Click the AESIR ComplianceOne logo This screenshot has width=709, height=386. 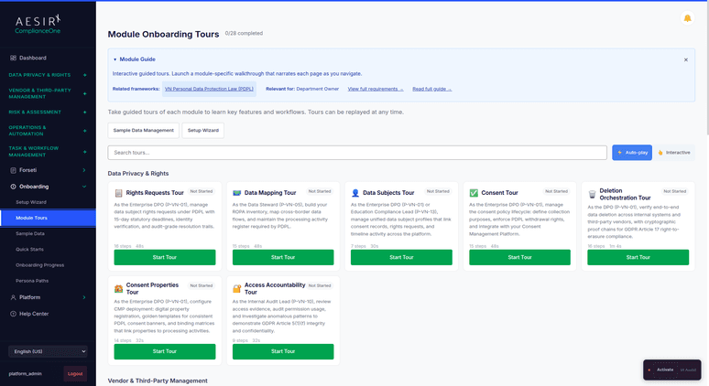tap(38, 25)
